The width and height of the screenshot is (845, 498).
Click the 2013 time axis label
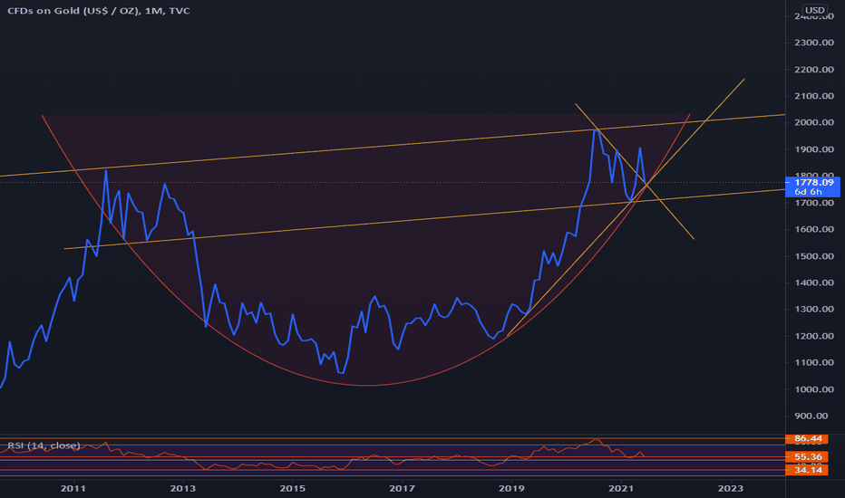tap(182, 488)
